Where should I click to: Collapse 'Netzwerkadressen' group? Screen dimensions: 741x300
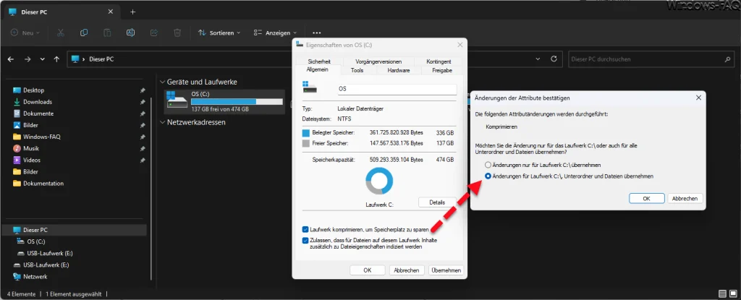[163, 122]
